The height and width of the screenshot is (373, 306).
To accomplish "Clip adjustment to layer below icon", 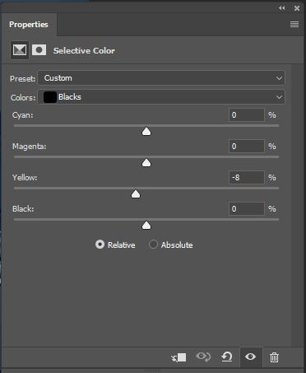I will 178,357.
